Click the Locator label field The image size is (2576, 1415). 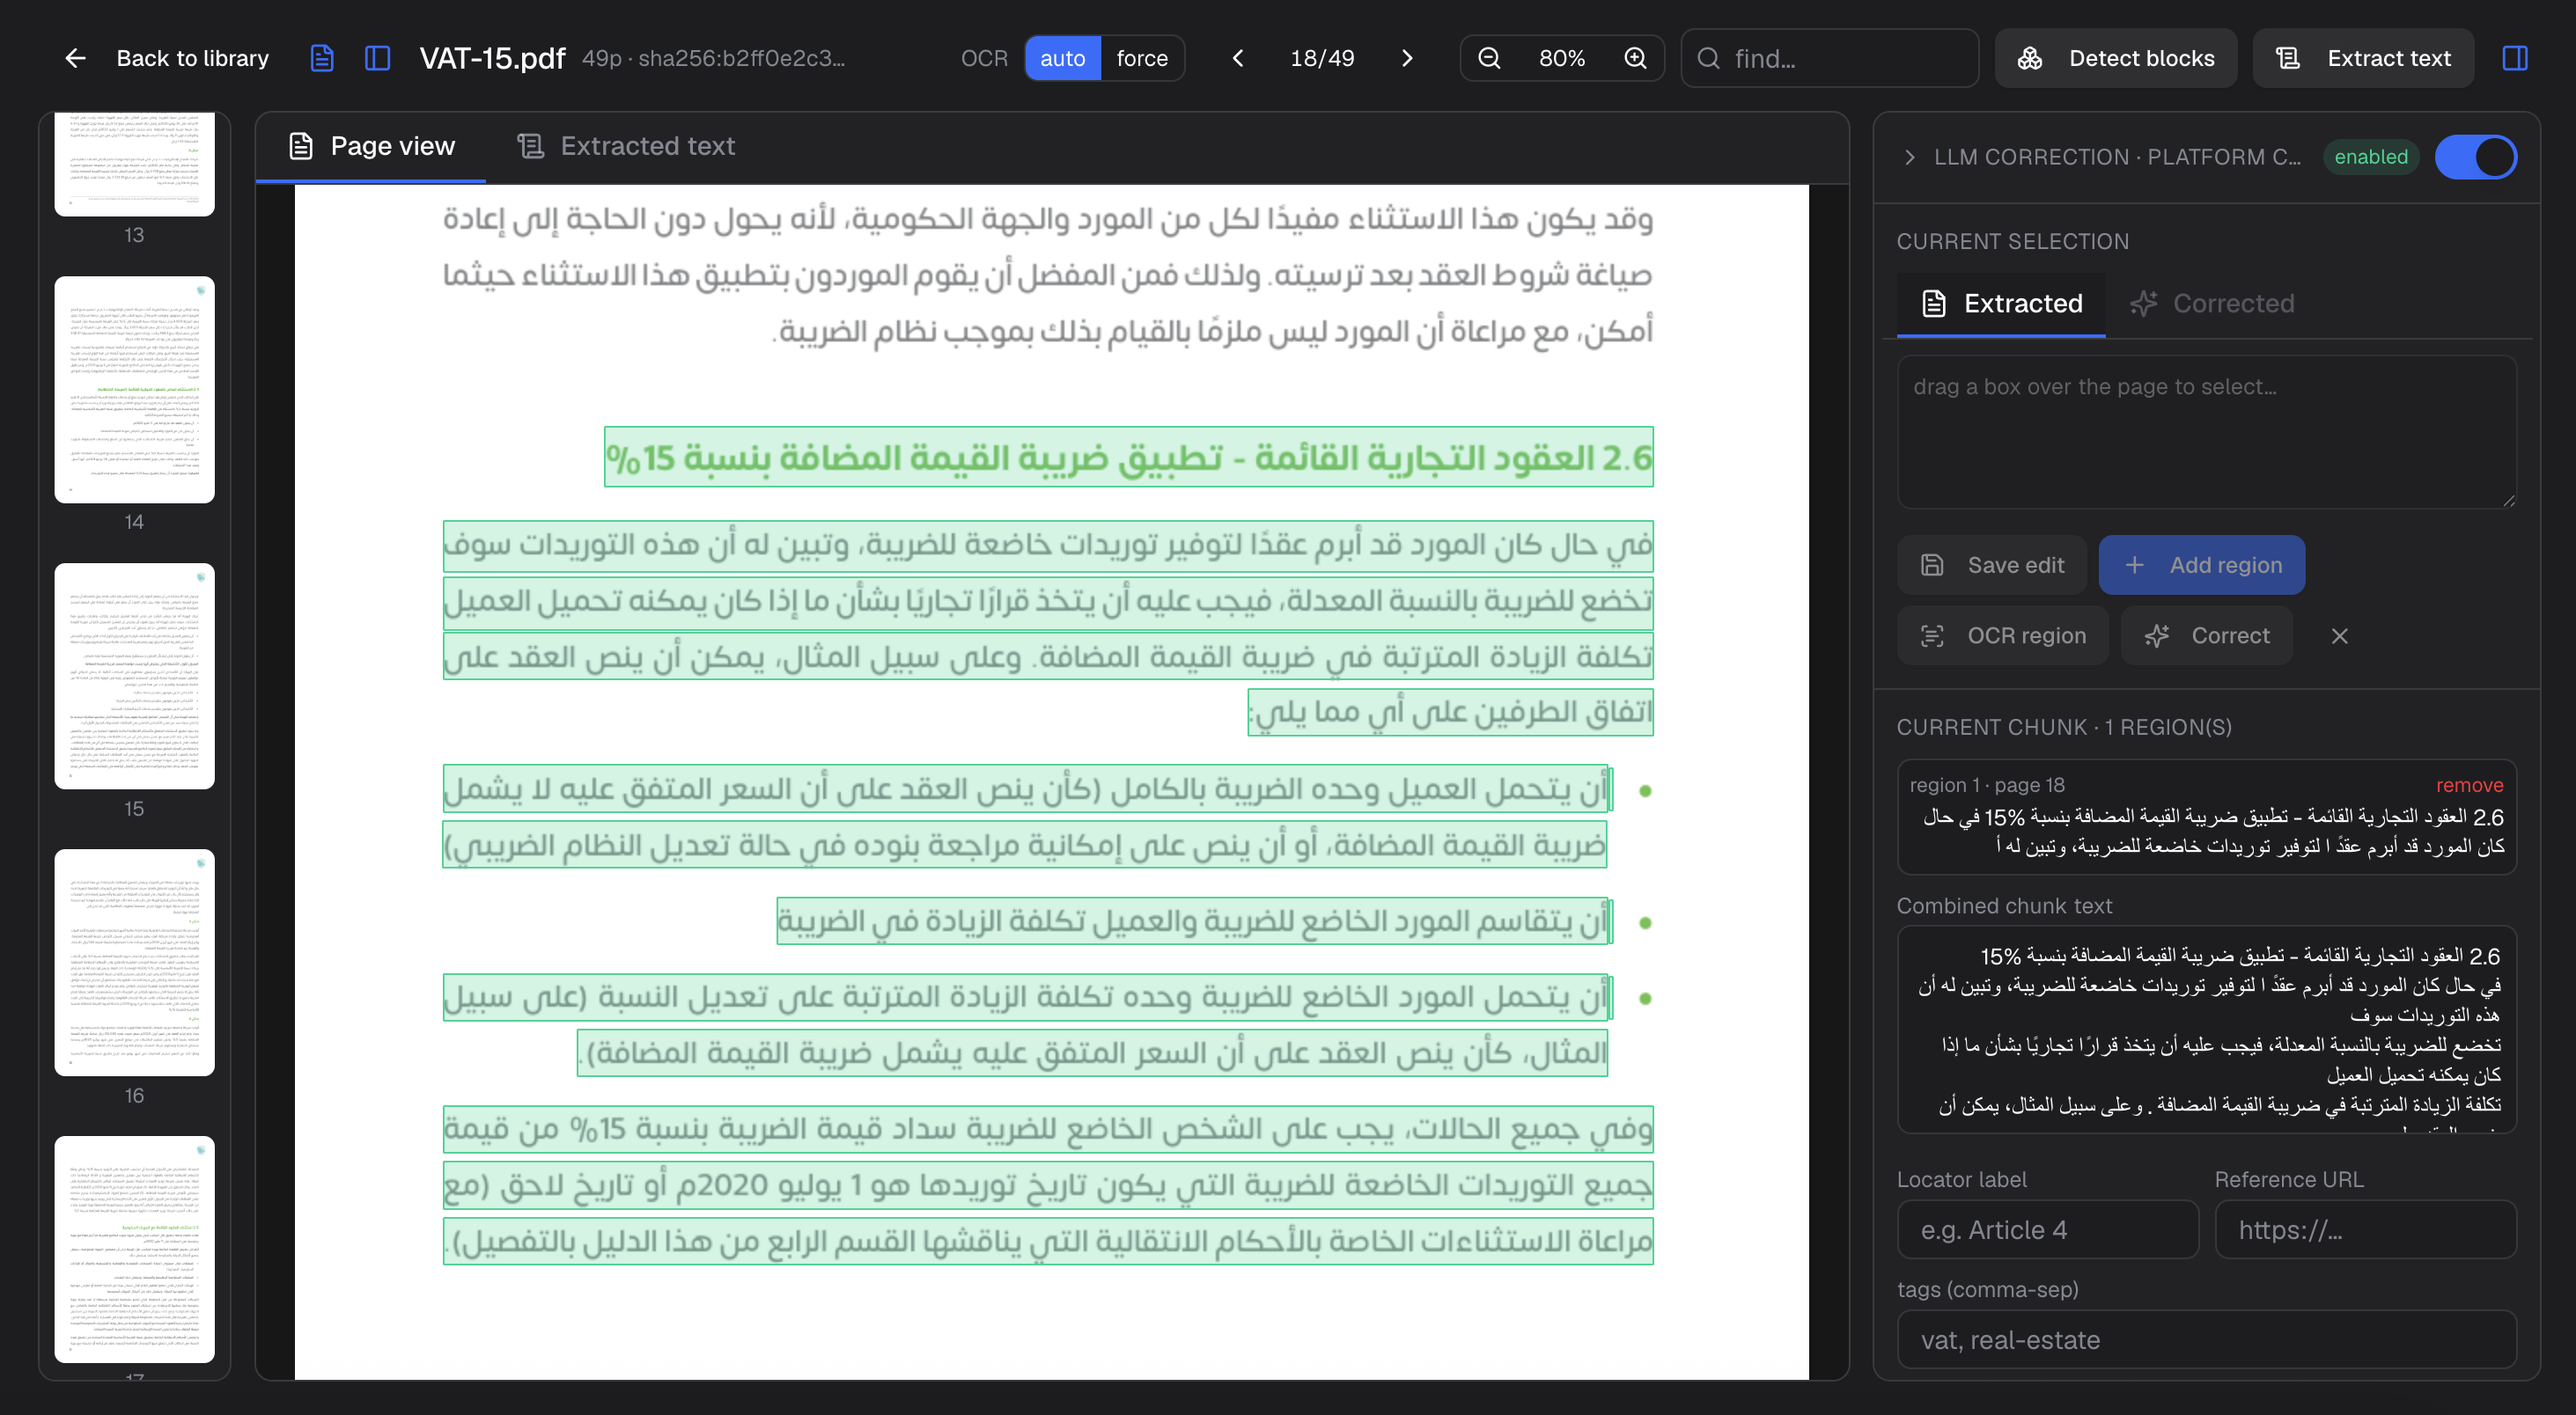click(x=2048, y=1229)
